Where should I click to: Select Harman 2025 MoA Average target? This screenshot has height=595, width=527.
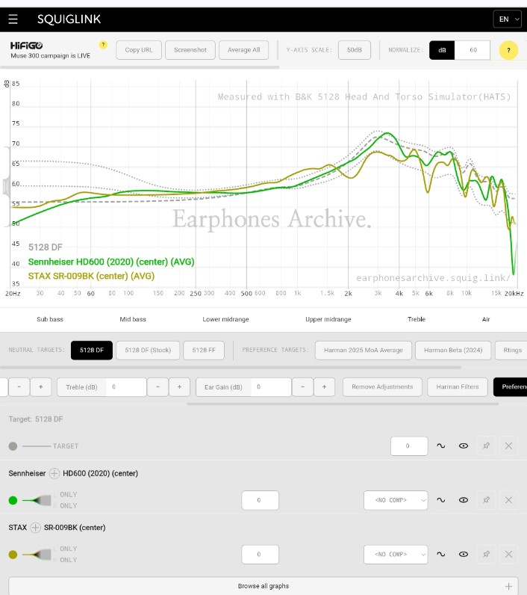pyautogui.click(x=364, y=351)
